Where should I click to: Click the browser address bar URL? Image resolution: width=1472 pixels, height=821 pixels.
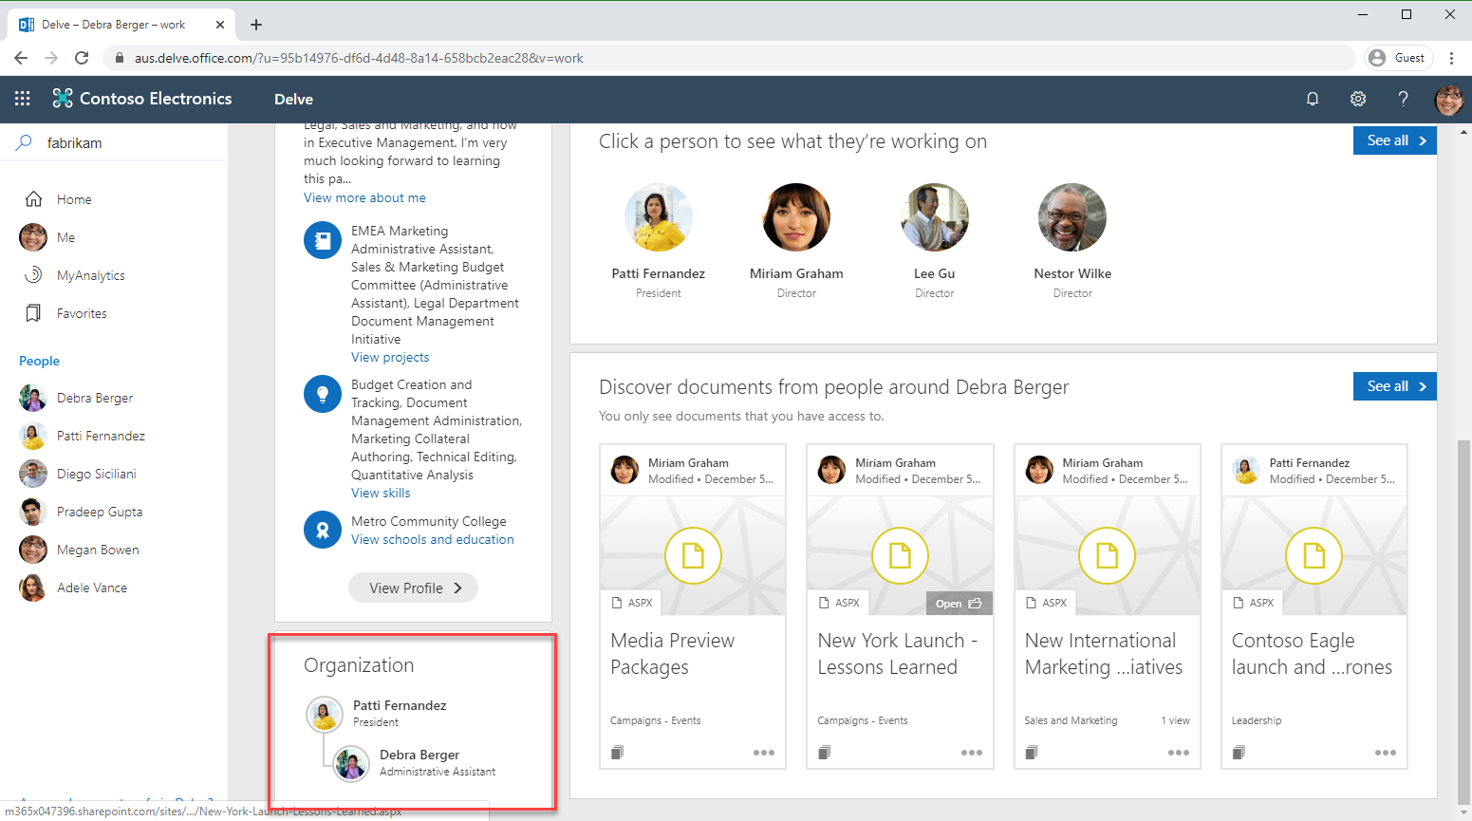click(359, 58)
